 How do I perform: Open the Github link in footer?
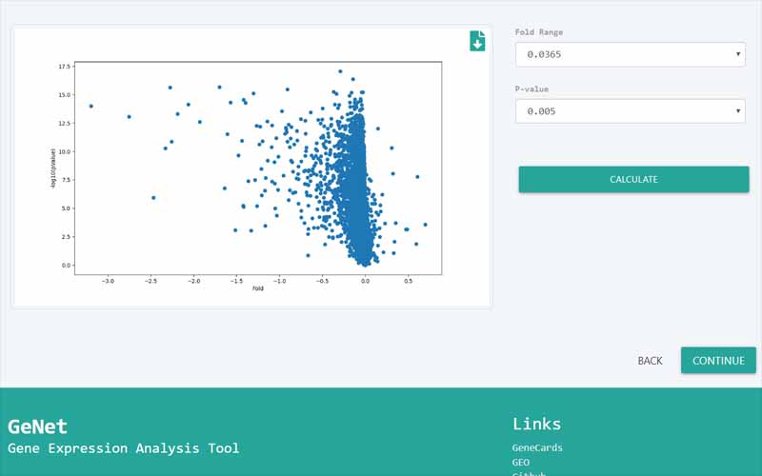click(x=529, y=473)
